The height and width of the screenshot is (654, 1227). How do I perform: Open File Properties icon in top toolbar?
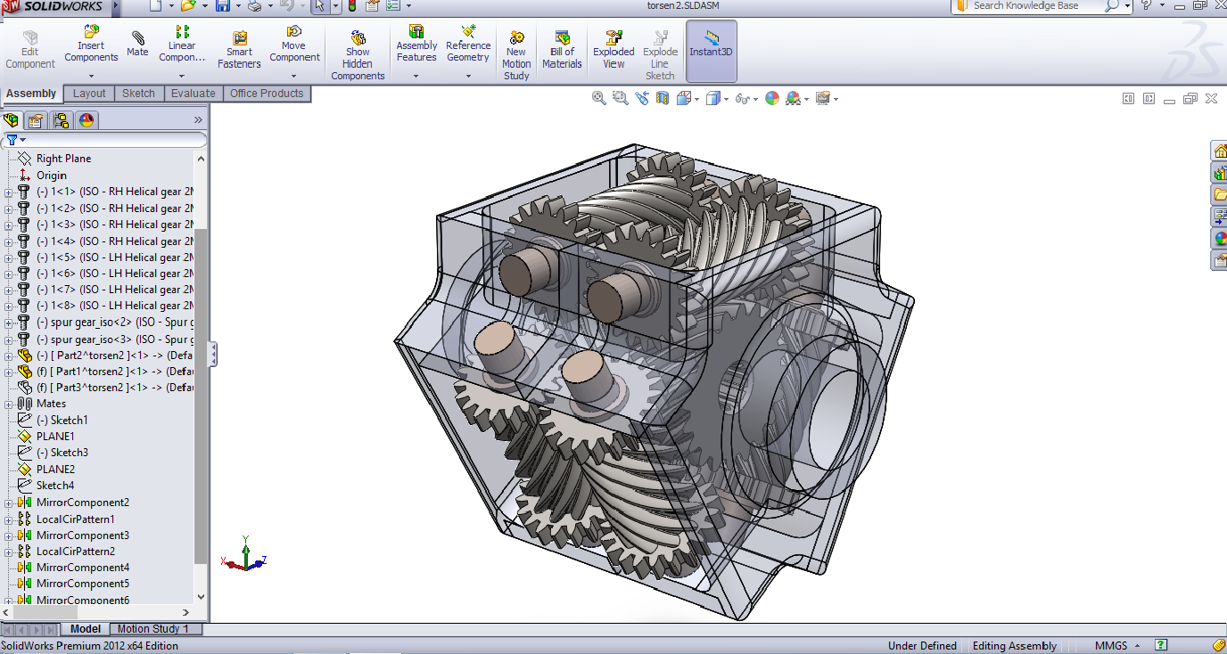click(373, 6)
